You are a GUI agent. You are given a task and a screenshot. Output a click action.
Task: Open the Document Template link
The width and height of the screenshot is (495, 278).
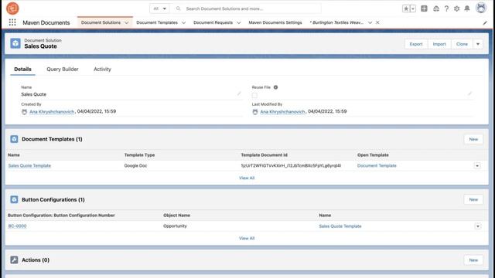(377, 166)
